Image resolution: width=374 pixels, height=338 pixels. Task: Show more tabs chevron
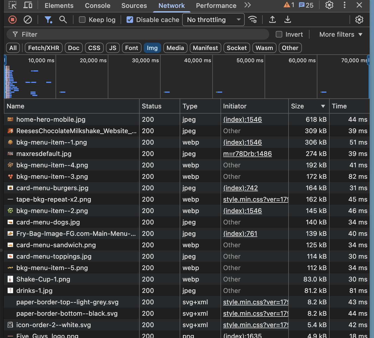[247, 5]
